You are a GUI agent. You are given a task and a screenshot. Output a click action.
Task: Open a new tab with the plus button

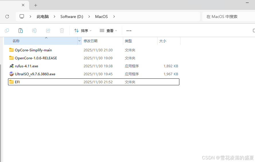(x=36, y=5)
